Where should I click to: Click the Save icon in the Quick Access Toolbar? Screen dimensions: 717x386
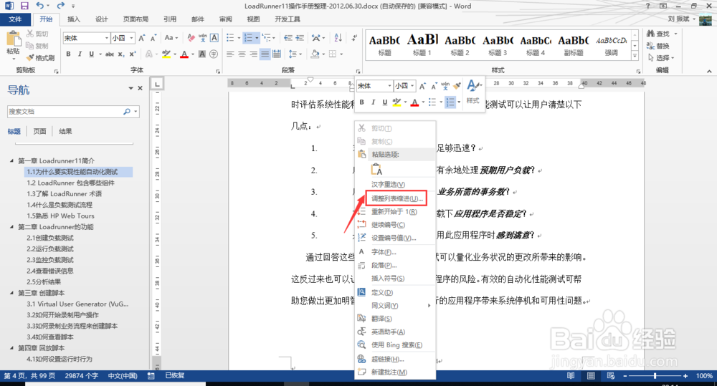pos(24,6)
